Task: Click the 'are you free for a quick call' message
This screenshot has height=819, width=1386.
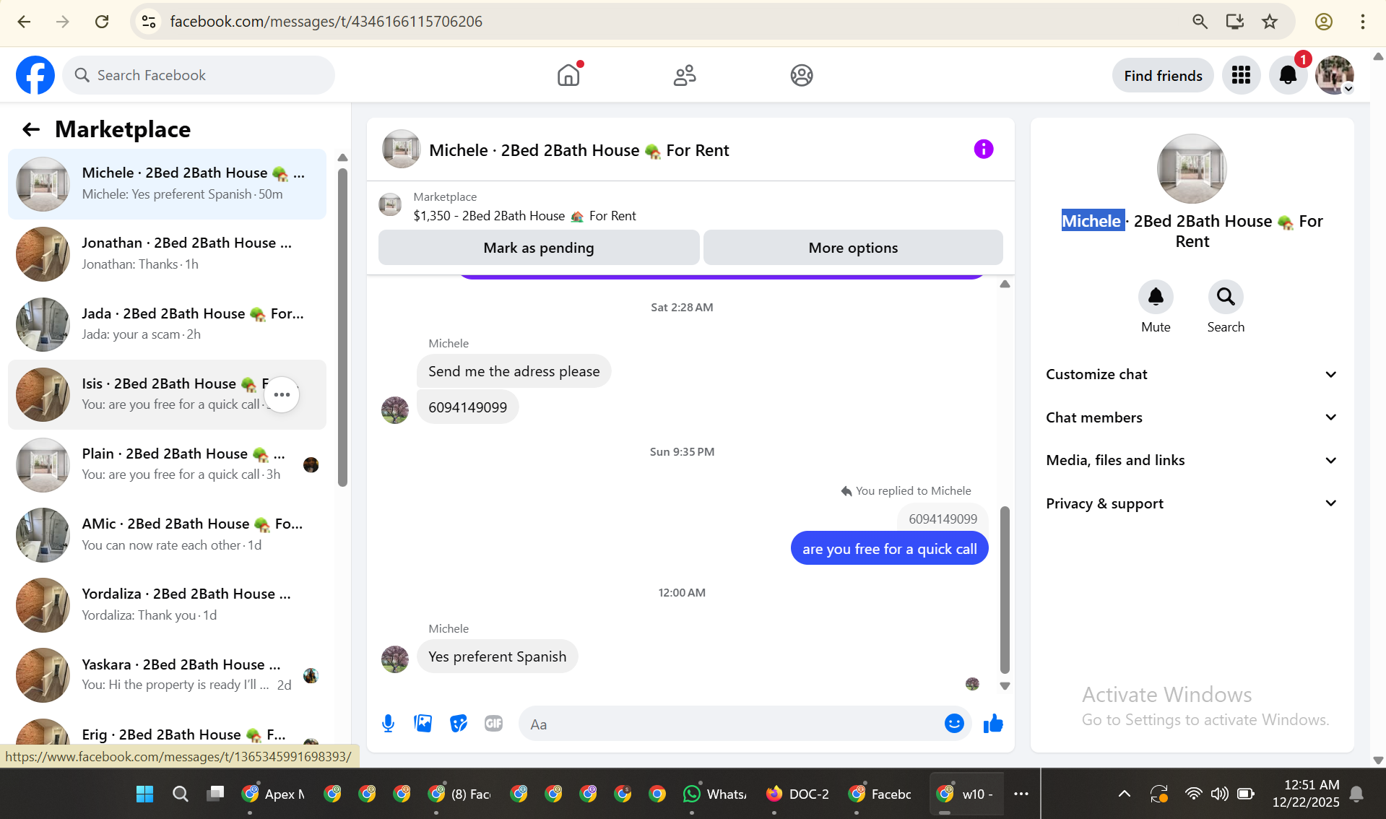Action: click(x=889, y=549)
